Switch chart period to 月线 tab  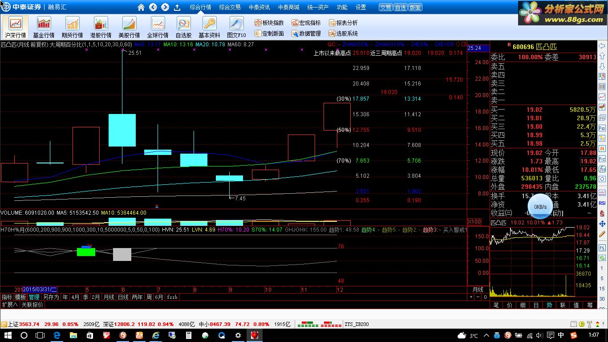pyautogui.click(x=109, y=297)
